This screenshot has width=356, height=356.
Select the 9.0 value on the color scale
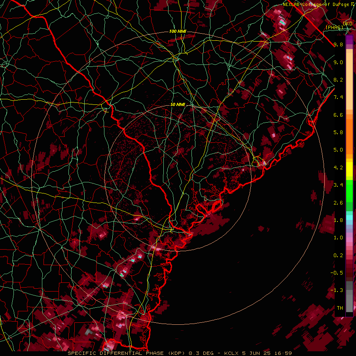338,62
